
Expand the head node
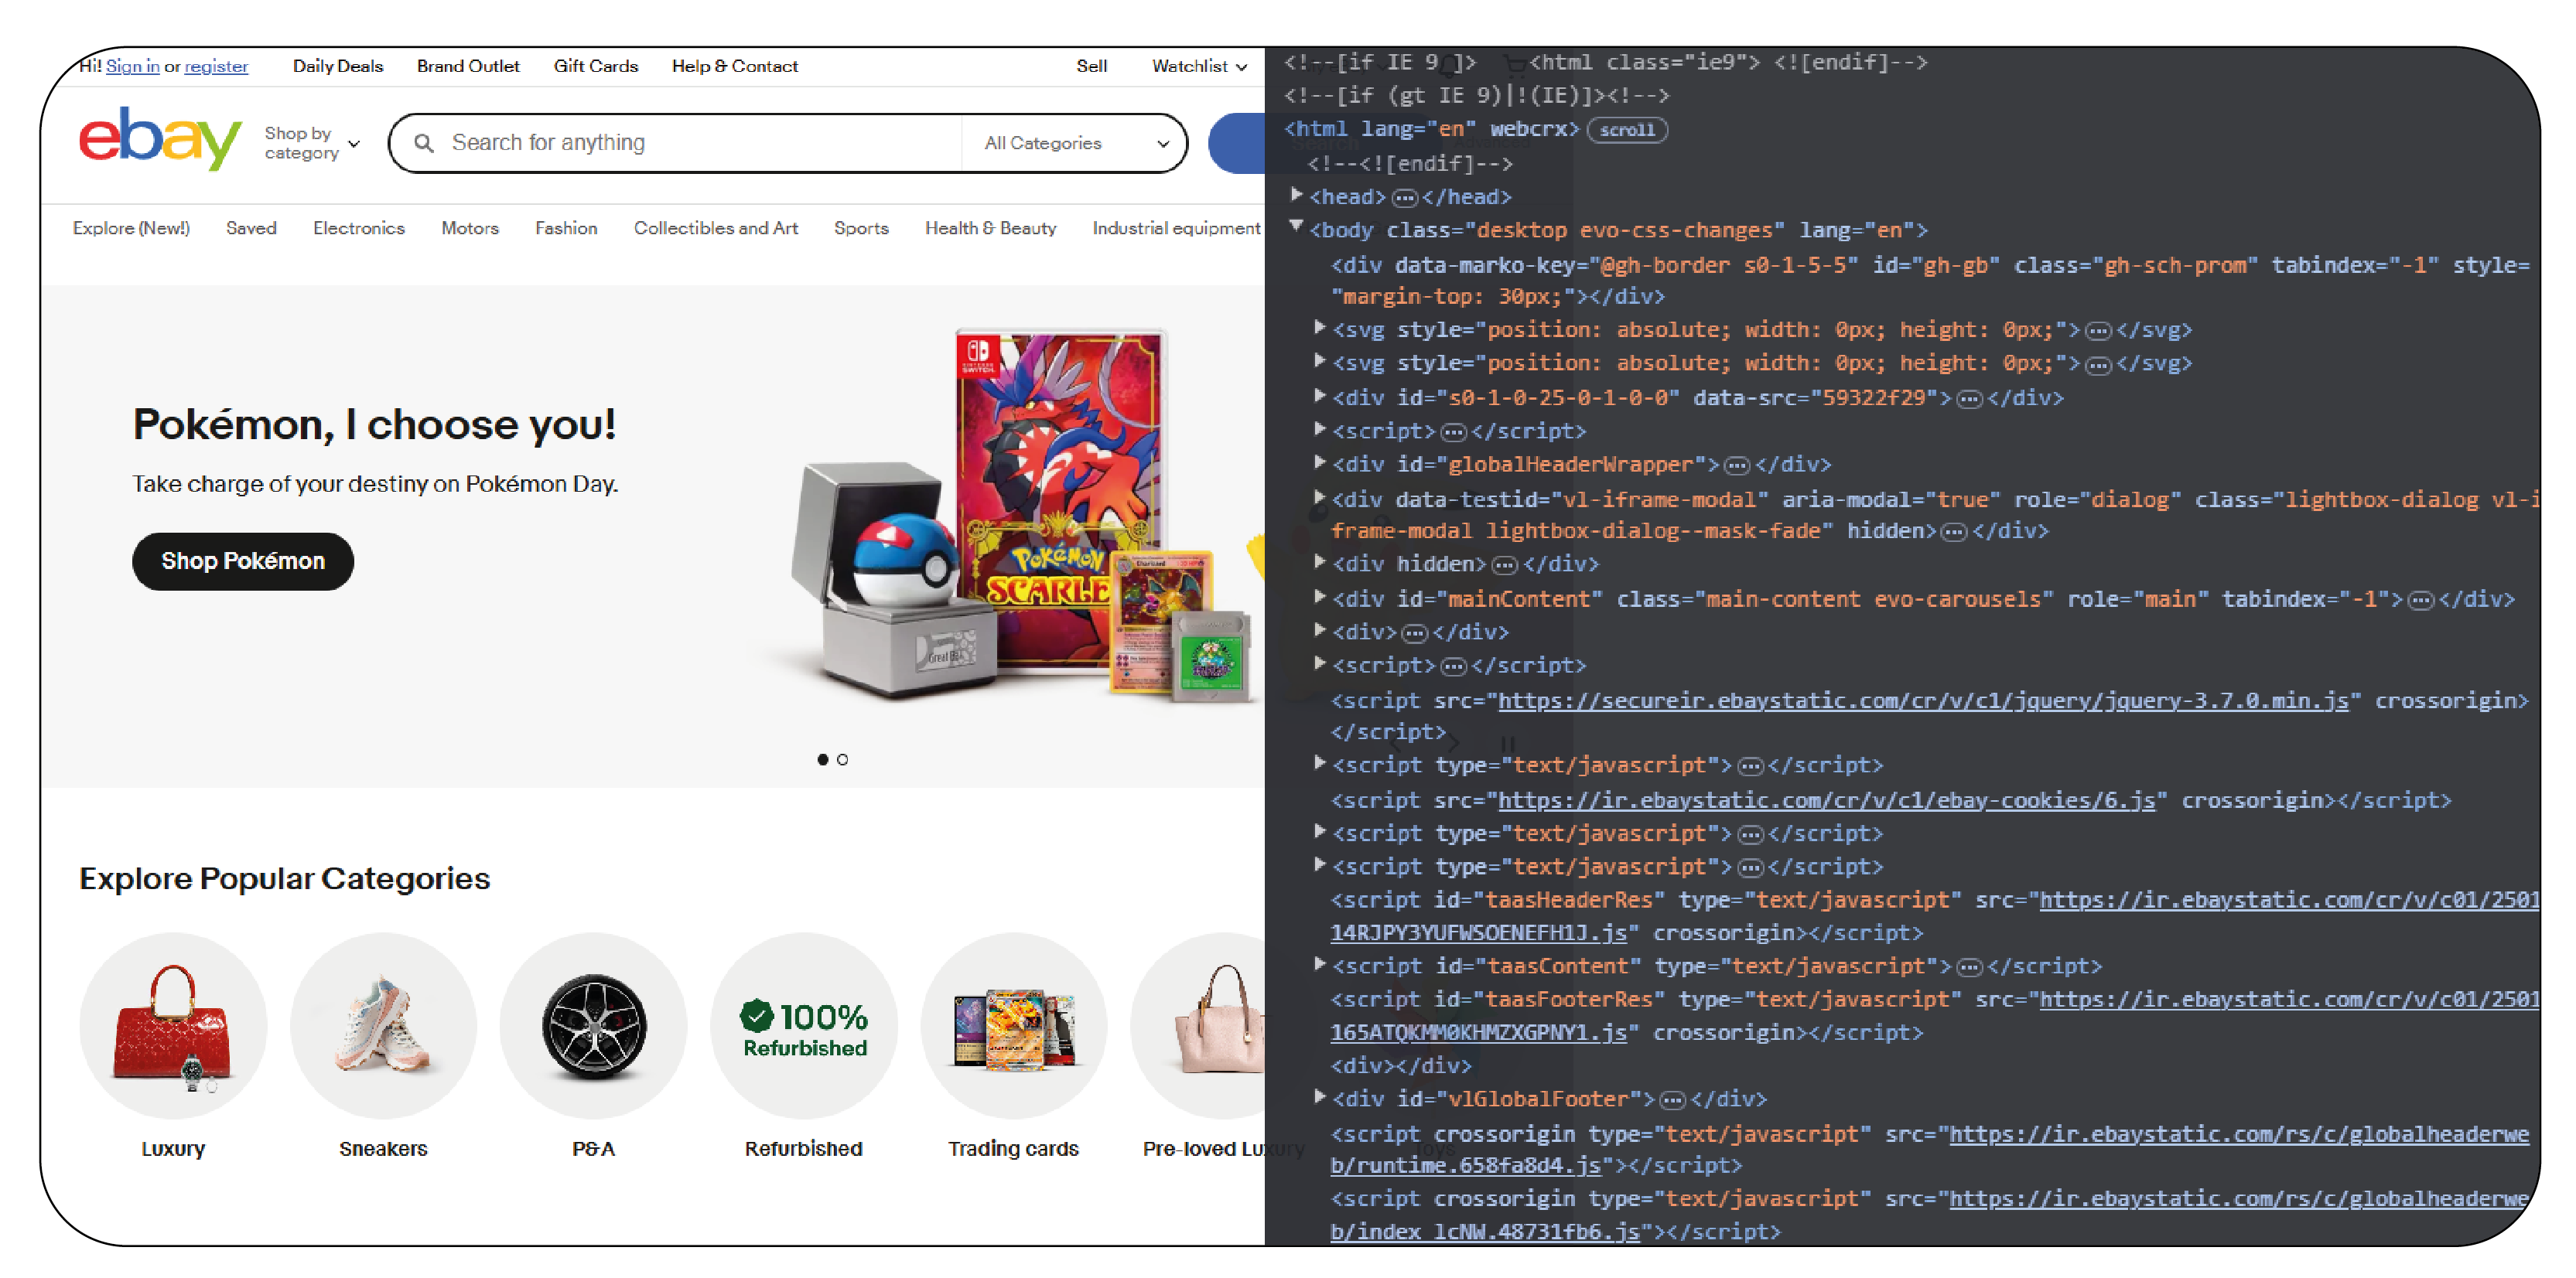(1296, 195)
